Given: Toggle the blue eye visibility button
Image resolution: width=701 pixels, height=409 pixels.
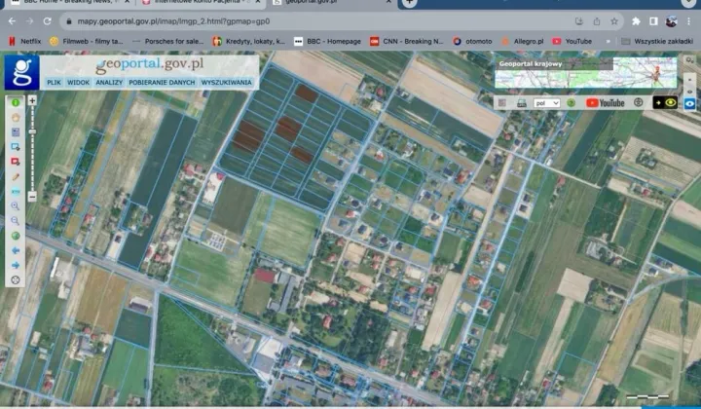Looking at the screenshot, I should pyautogui.click(x=690, y=103).
